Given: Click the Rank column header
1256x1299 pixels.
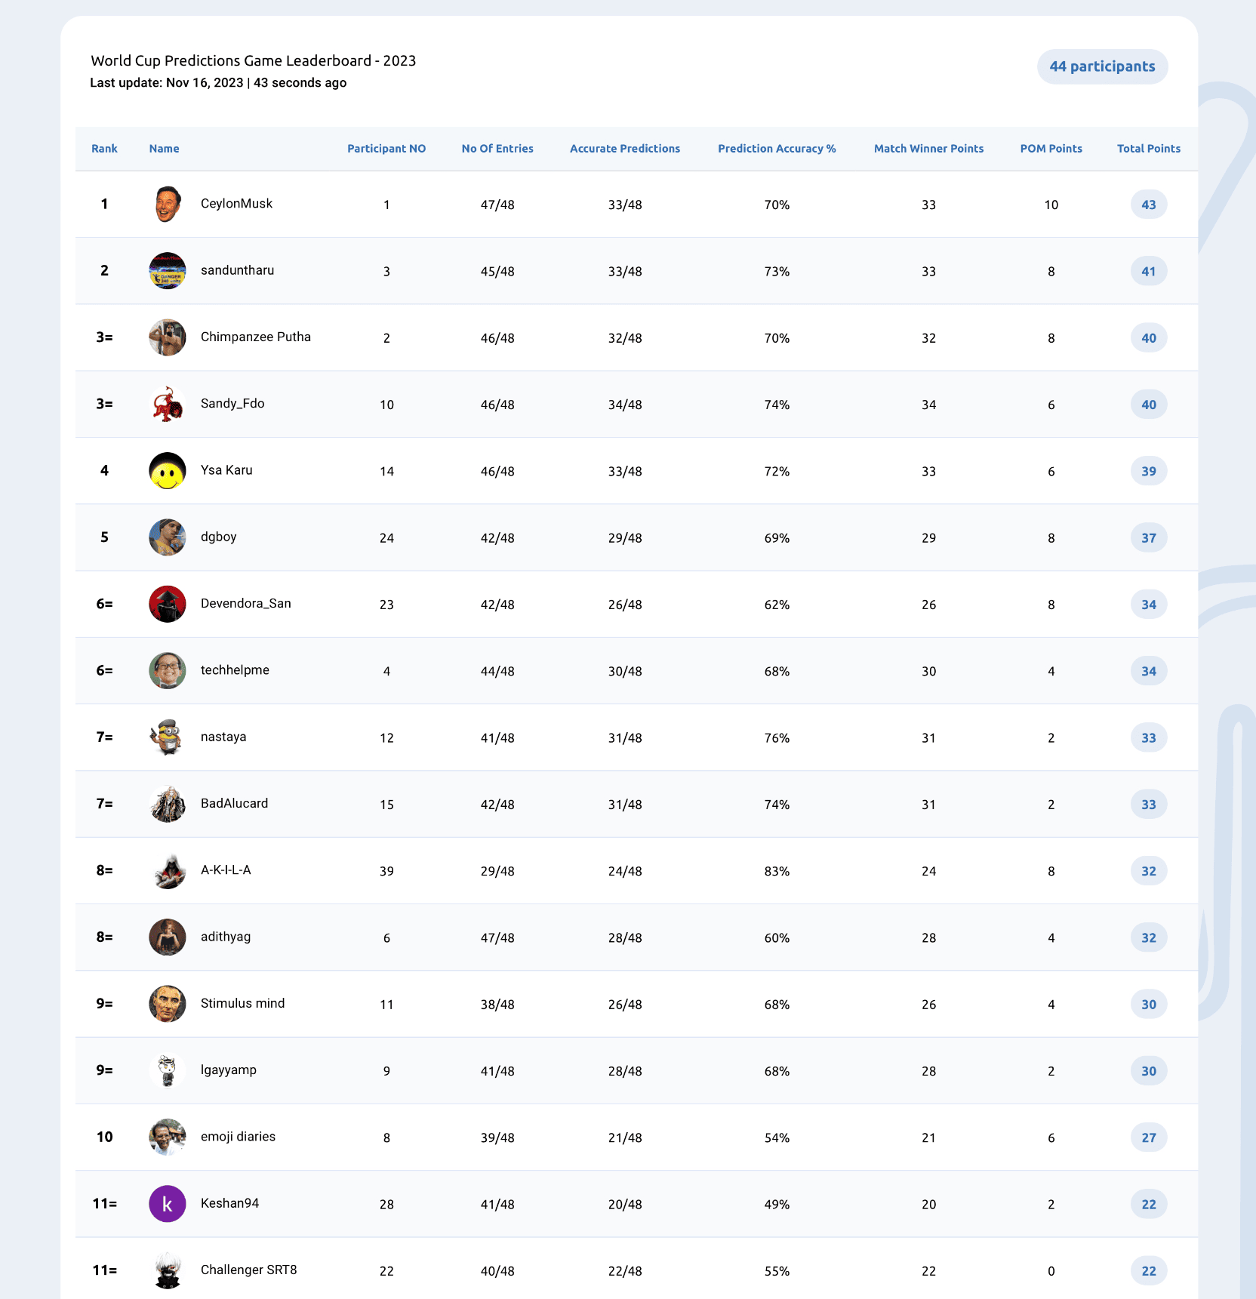Looking at the screenshot, I should (104, 149).
